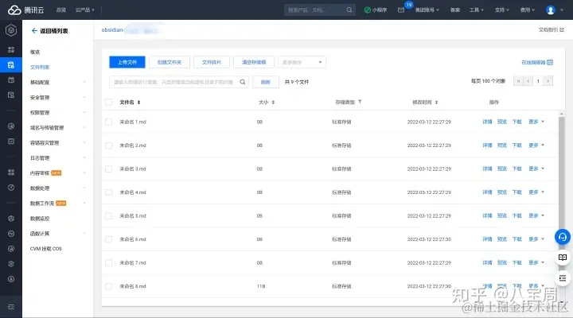Check the box for 未命名 6.md

(x=108, y=239)
